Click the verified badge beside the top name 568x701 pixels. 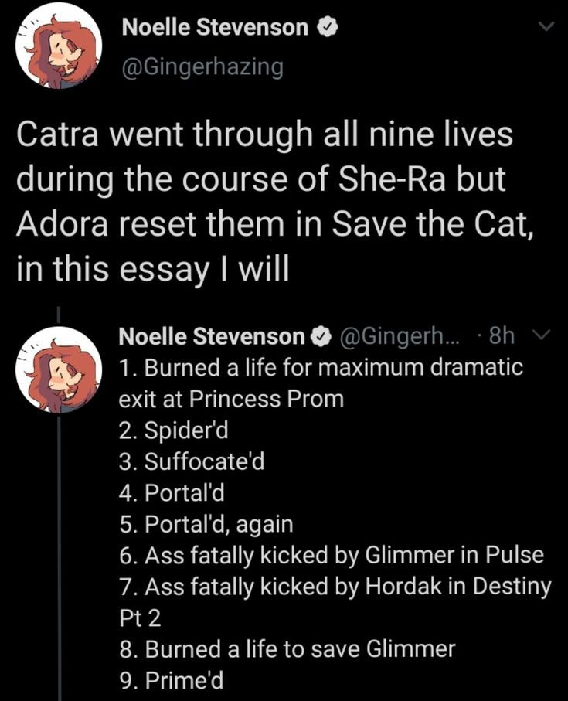(x=326, y=29)
